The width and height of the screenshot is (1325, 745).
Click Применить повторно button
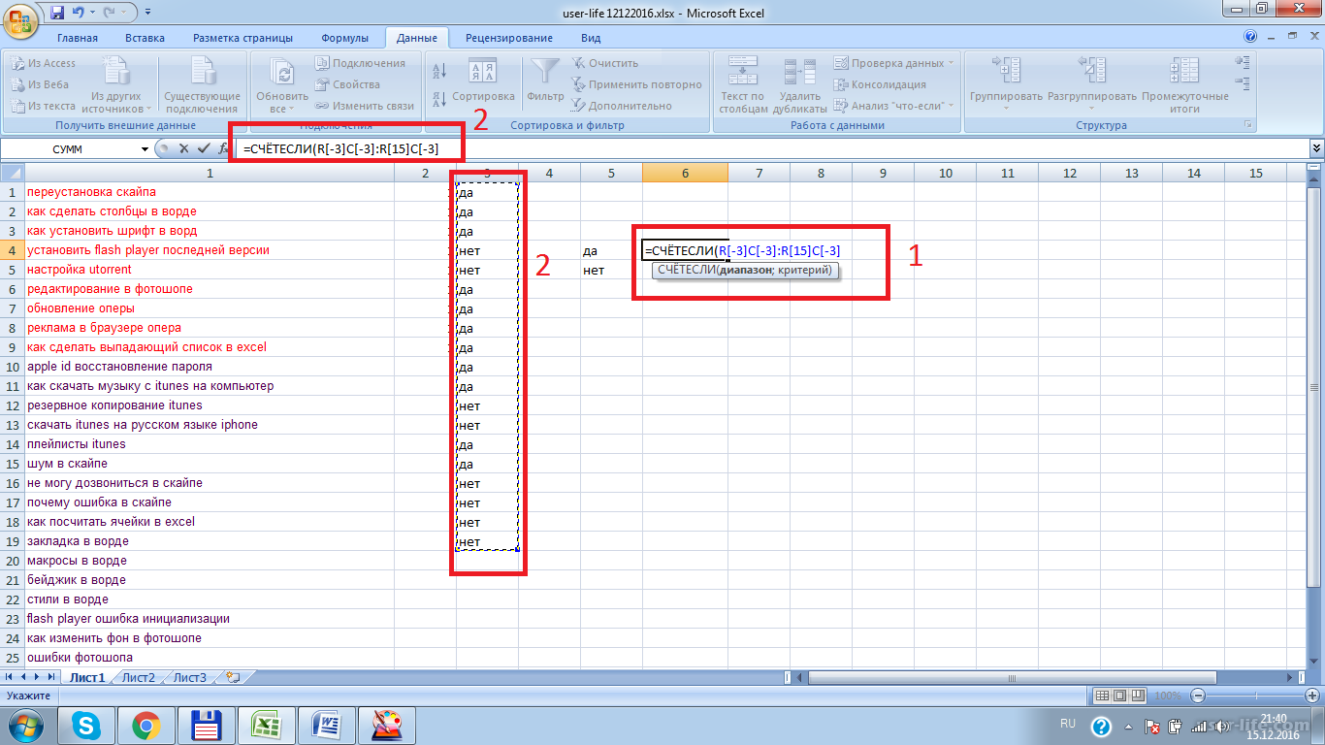click(x=636, y=84)
